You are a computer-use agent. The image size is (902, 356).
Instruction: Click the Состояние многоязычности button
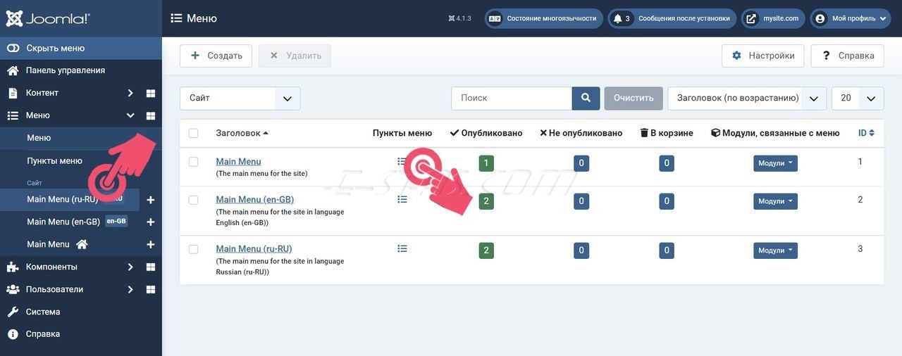pos(544,18)
